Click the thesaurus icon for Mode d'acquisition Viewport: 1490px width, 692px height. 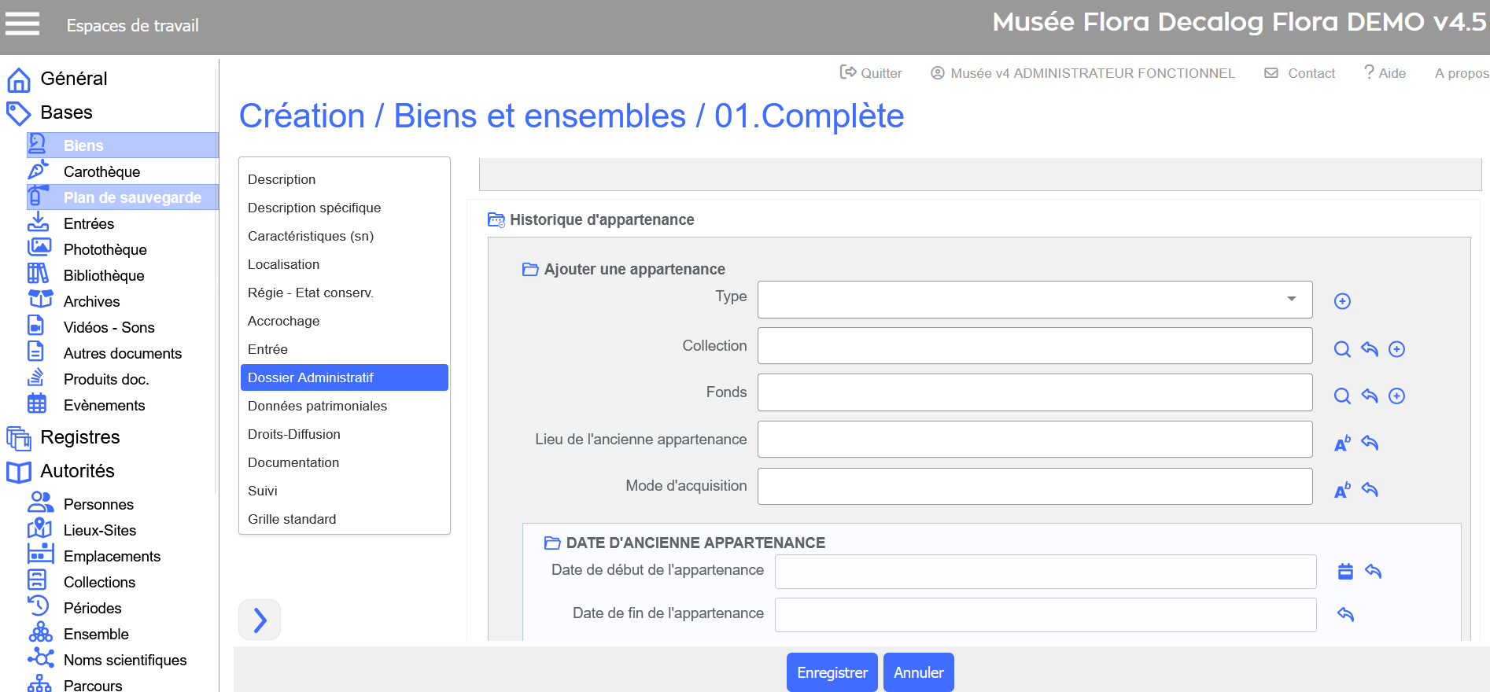tap(1342, 490)
